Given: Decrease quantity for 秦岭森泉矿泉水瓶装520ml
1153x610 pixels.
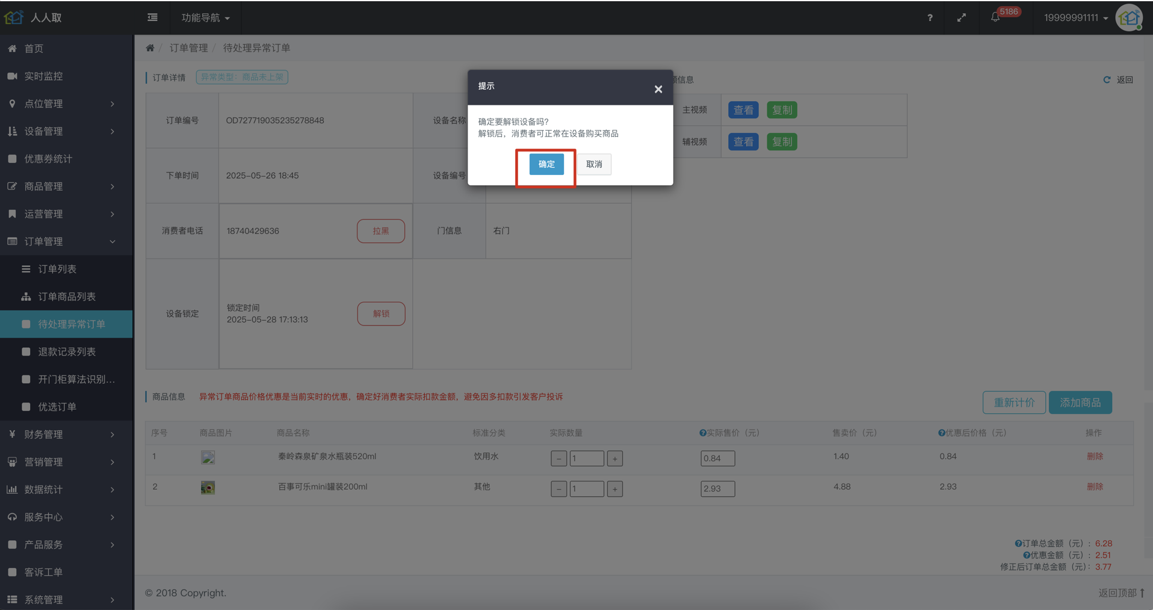Looking at the screenshot, I should [x=558, y=458].
